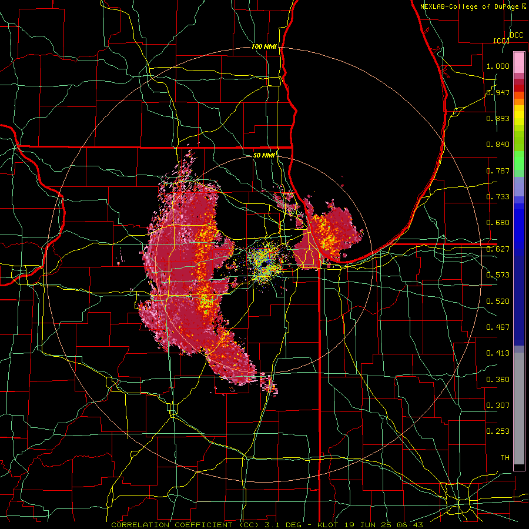The image size is (529, 529).
Task: Select the 0.947 scale value
Action: [x=498, y=92]
